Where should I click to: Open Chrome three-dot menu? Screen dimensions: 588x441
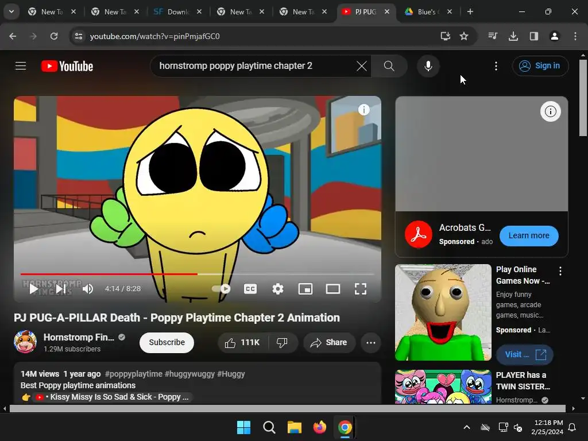(575, 36)
